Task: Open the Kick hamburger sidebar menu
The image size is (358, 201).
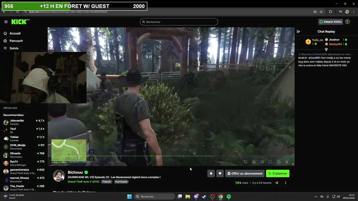Action: (6, 22)
